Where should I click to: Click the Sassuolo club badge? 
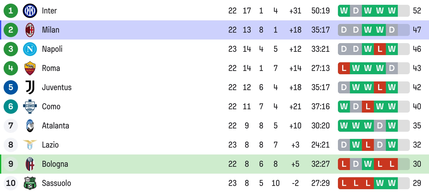[30, 183]
